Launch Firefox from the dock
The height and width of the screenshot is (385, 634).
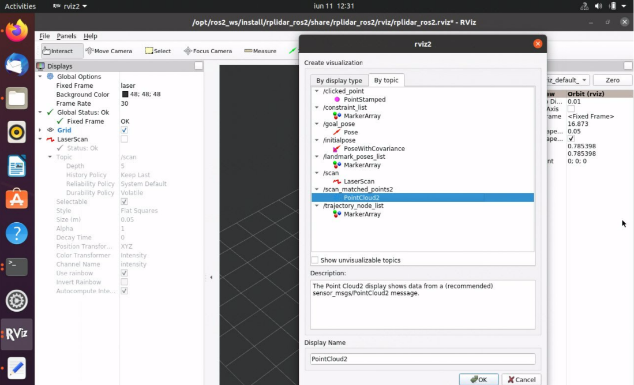pos(17,31)
